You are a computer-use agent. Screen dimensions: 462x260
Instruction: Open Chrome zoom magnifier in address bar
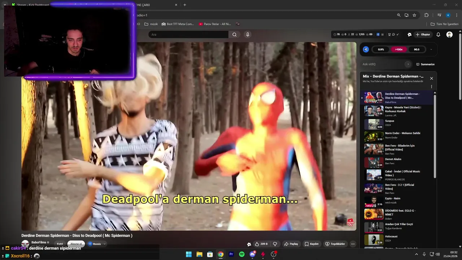click(x=399, y=15)
